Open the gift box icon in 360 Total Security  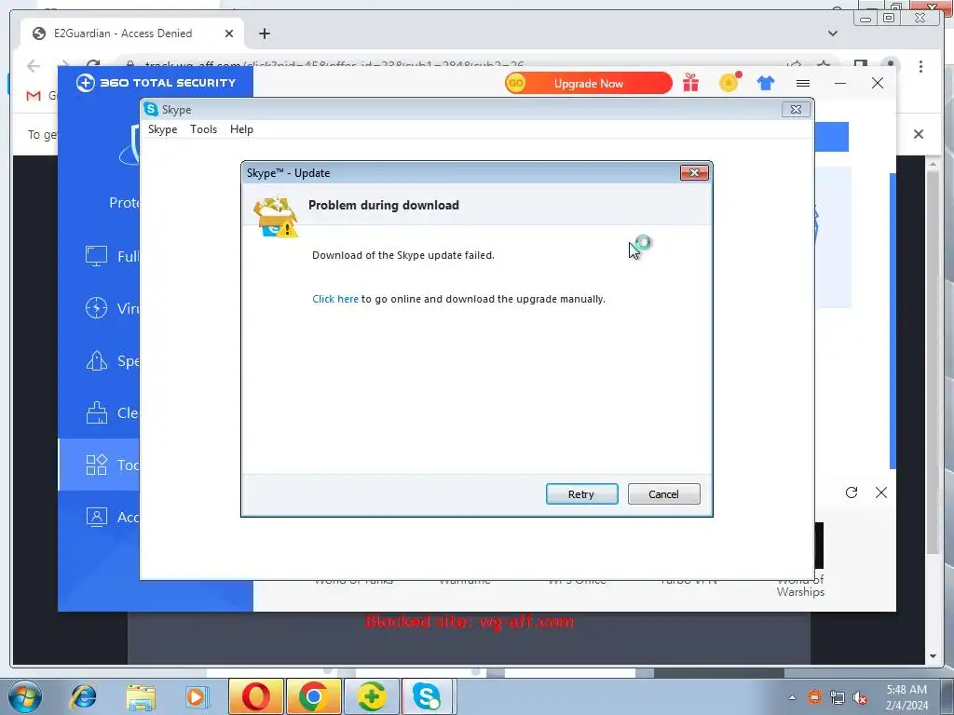[690, 83]
